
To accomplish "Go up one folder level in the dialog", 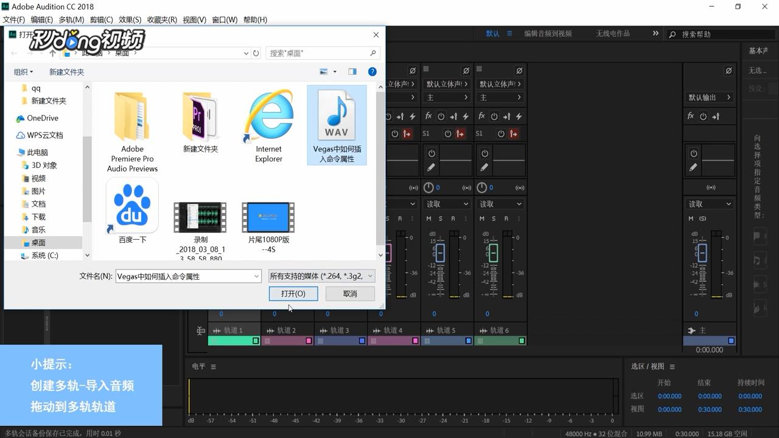I will (52, 53).
